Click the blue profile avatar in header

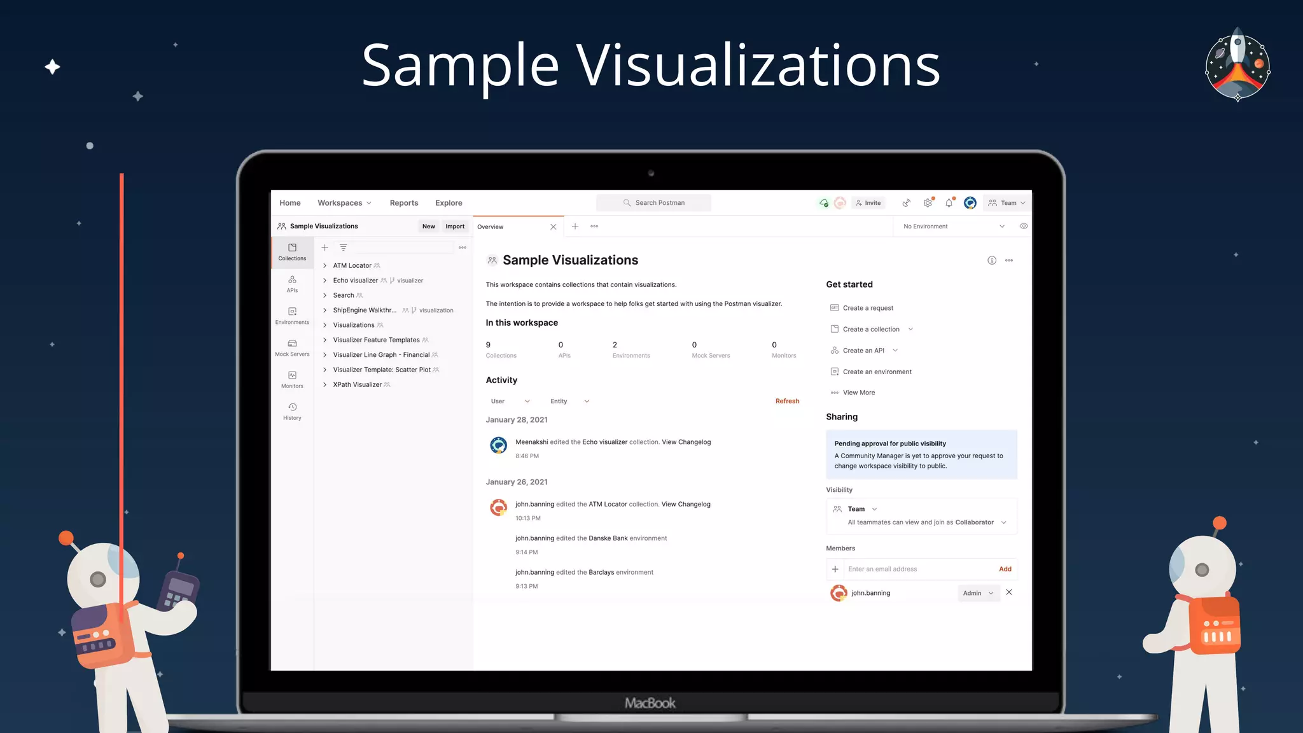970,203
